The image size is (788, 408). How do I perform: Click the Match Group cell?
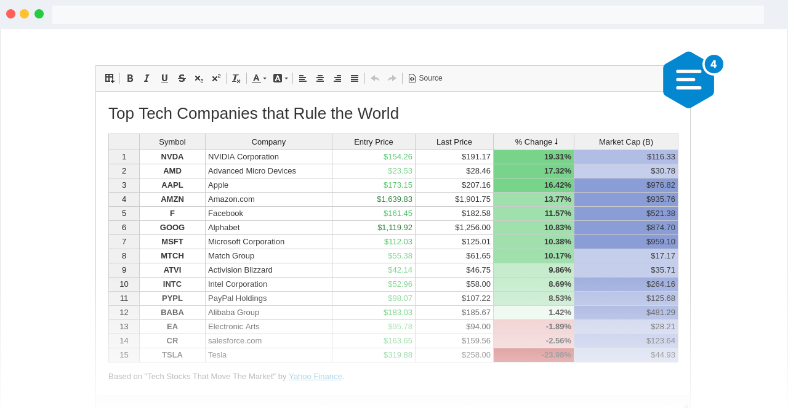coord(268,256)
